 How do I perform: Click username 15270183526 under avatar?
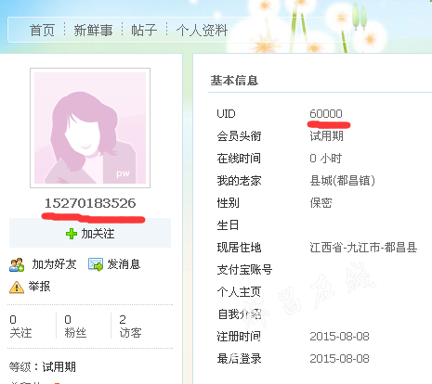(90, 203)
